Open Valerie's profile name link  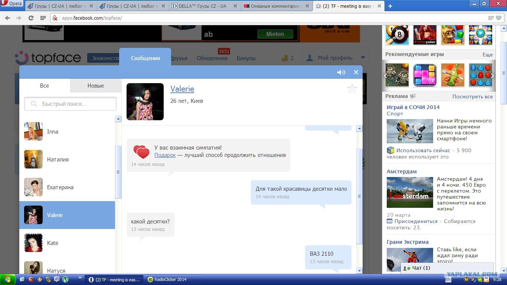click(x=182, y=89)
